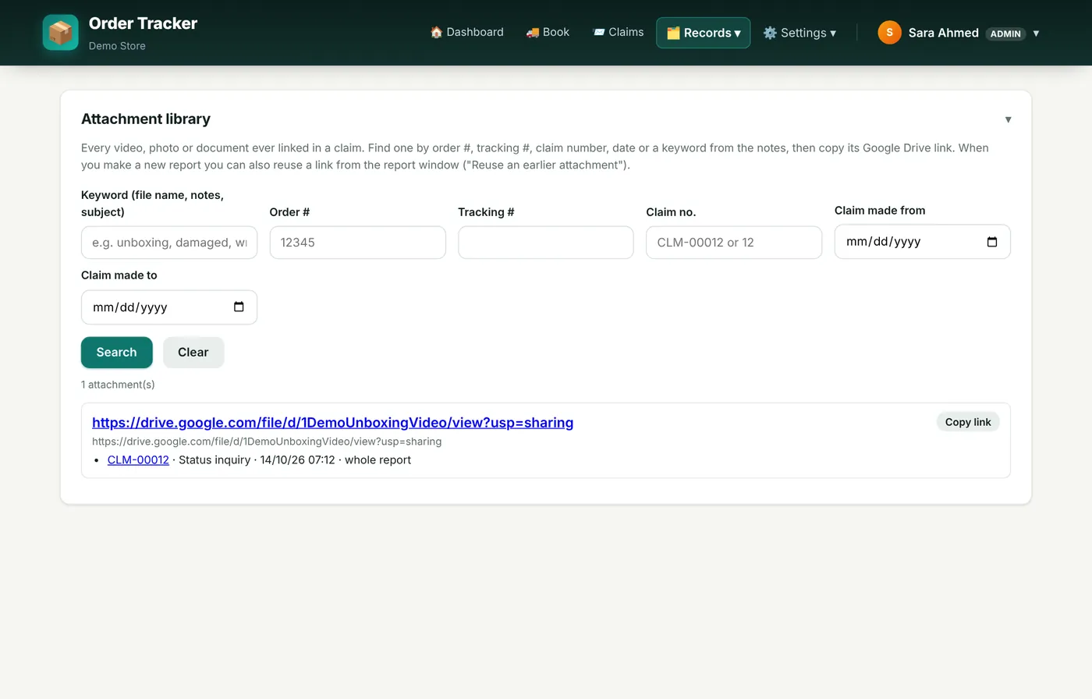
Task: Click into the Order # field
Action: pos(357,243)
